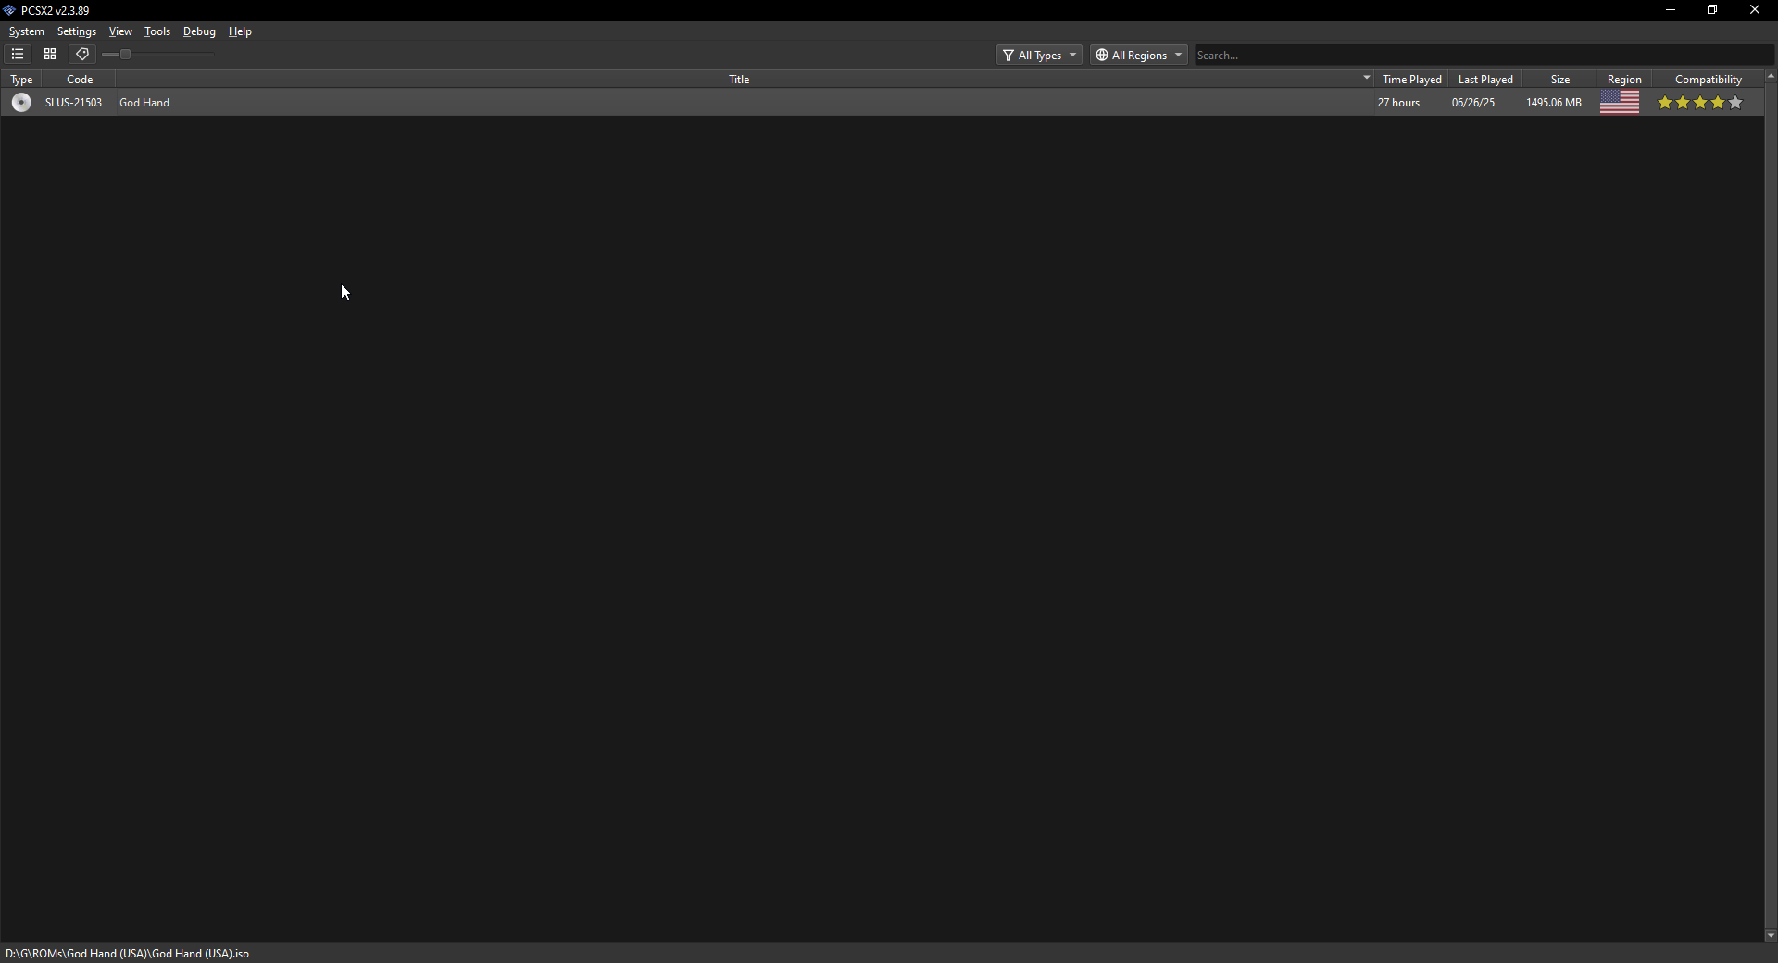
Task: Minimize the PCSX2 window
Action: point(1671,10)
